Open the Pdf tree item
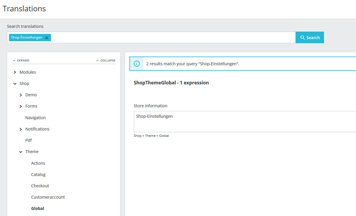Viewport: 356px width, 216px height. 29,140
